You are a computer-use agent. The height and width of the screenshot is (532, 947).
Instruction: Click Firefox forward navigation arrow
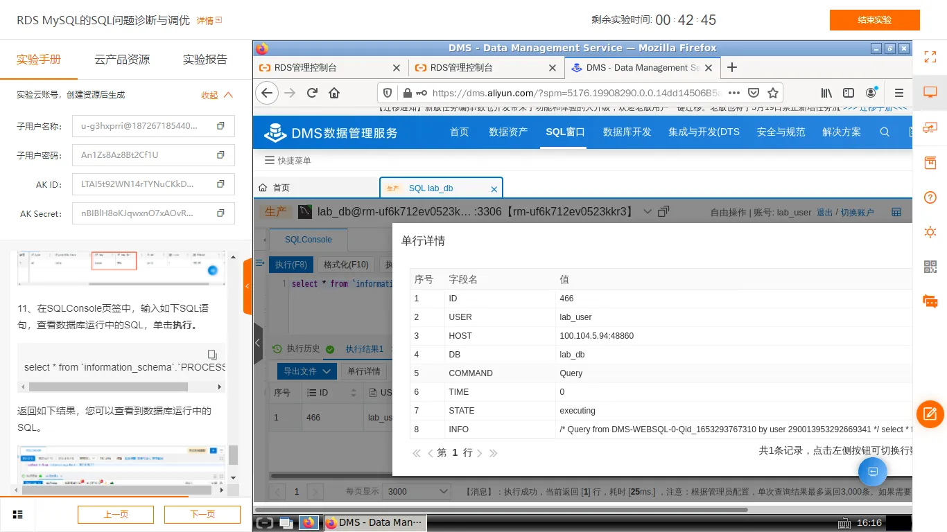[290, 93]
